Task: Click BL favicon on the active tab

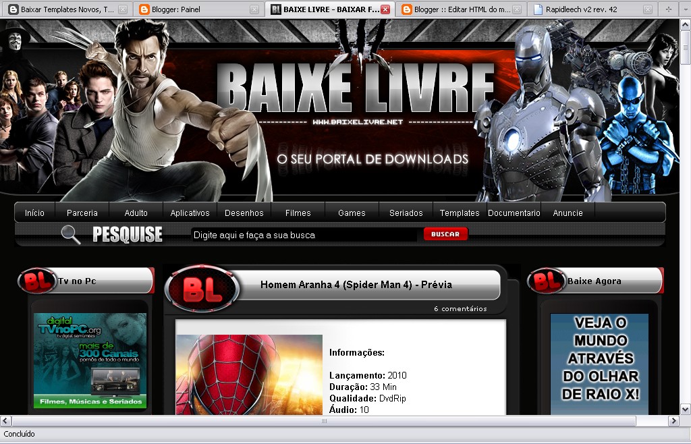Action: [x=276, y=9]
